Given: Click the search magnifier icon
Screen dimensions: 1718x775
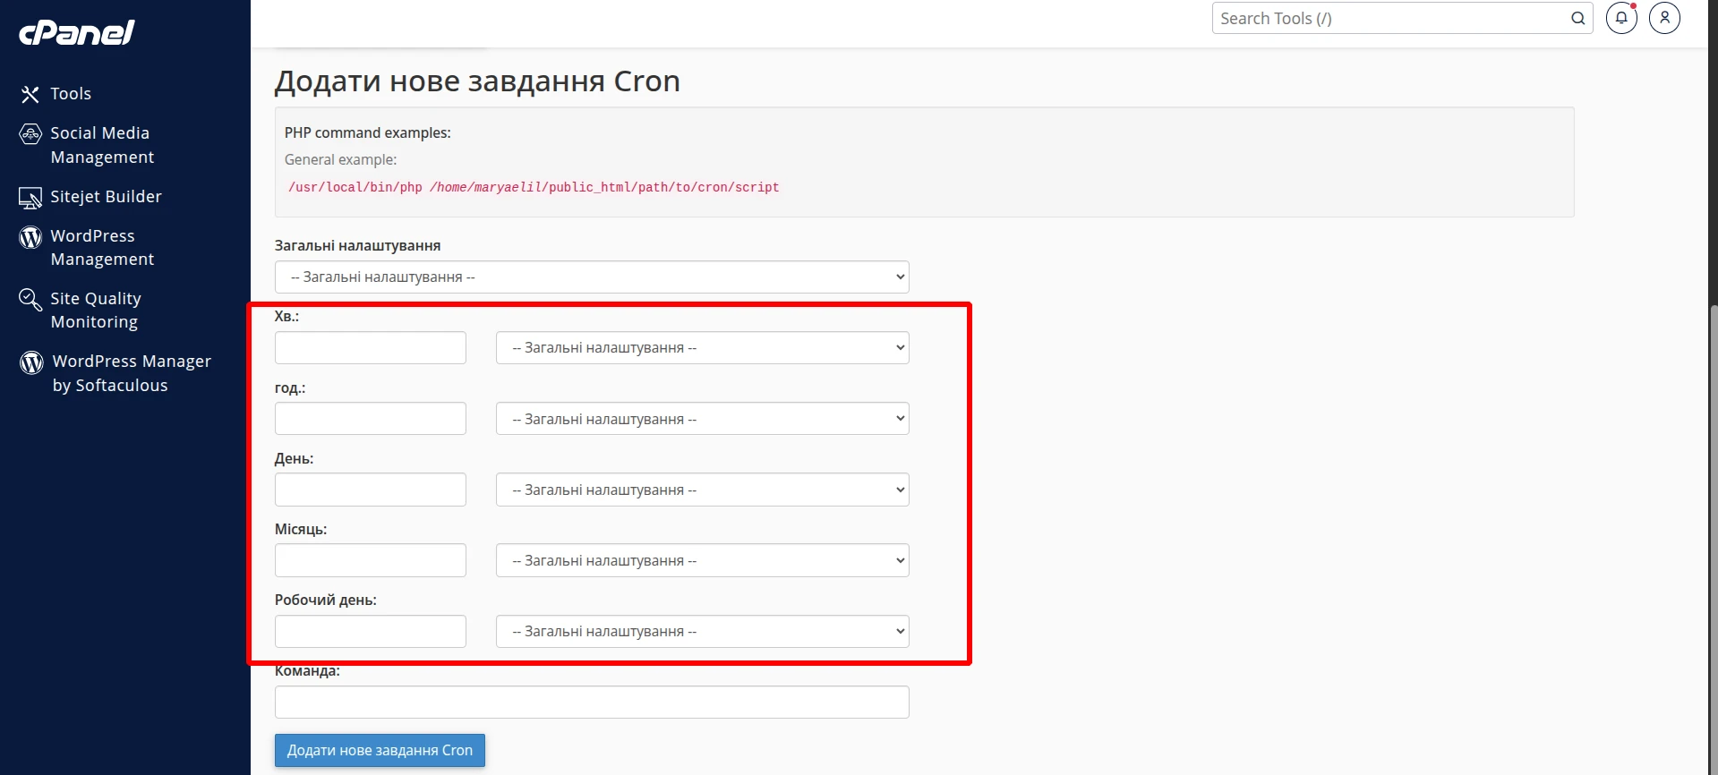Looking at the screenshot, I should [x=1577, y=18].
